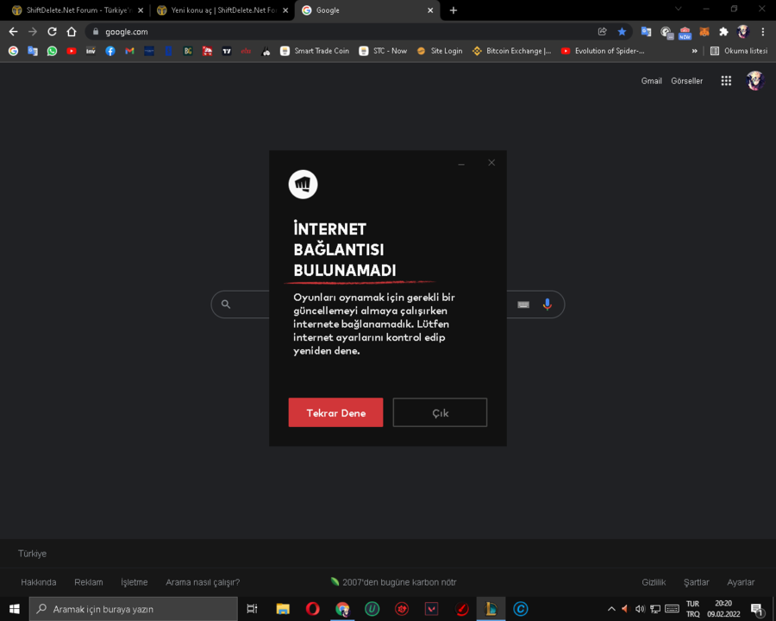This screenshot has width=776, height=621.
Task: Open the STC - Now bookmark
Action: pos(383,51)
